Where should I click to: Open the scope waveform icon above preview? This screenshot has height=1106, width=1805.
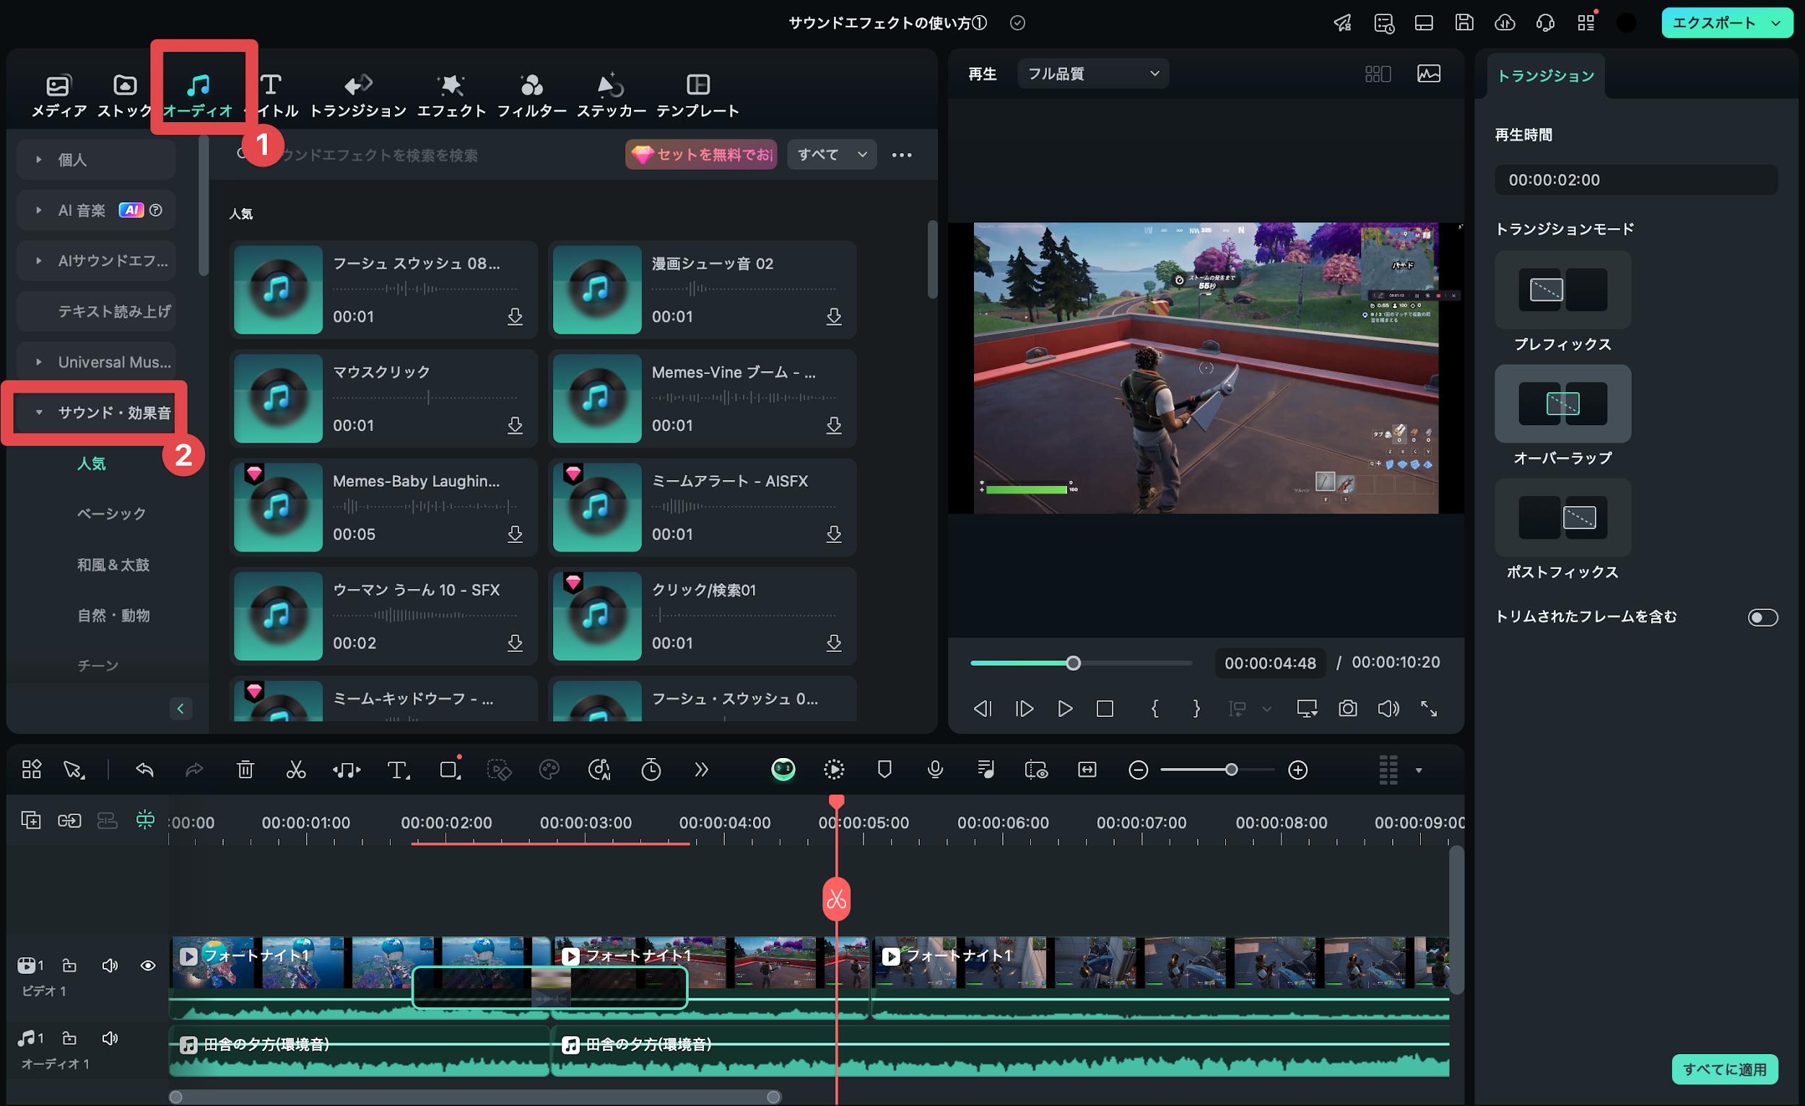(1428, 73)
